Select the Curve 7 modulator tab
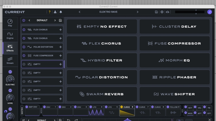Viewport: 216px width, 121px height. (x=143, y=111)
